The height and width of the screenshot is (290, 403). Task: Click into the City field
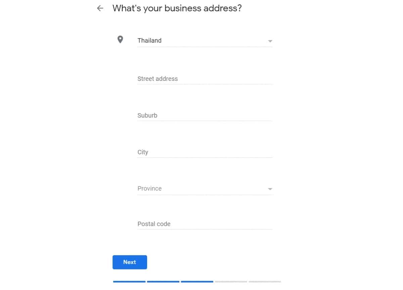tap(205, 152)
